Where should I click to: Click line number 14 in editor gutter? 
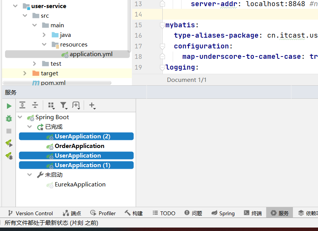[138, 14]
